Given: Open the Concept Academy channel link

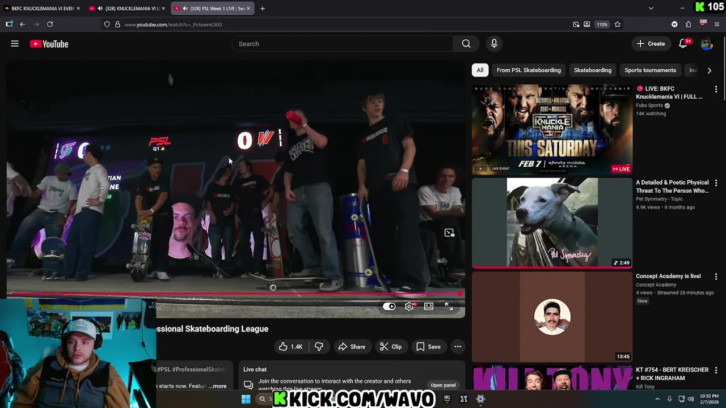Looking at the screenshot, I should point(656,285).
